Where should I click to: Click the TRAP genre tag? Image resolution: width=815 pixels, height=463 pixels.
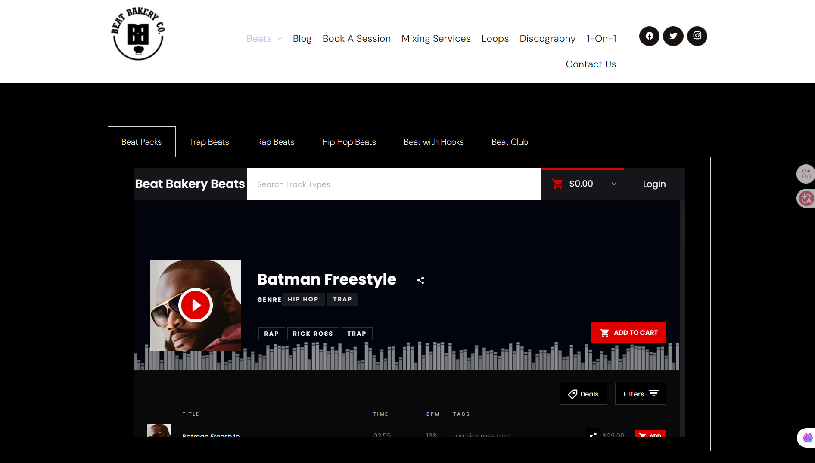click(x=342, y=299)
